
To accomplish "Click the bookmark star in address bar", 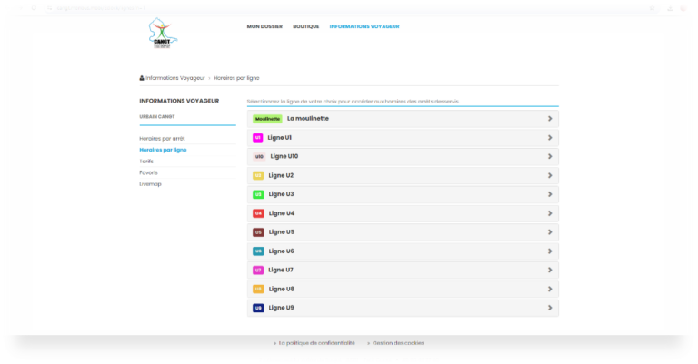I will 653,8.
